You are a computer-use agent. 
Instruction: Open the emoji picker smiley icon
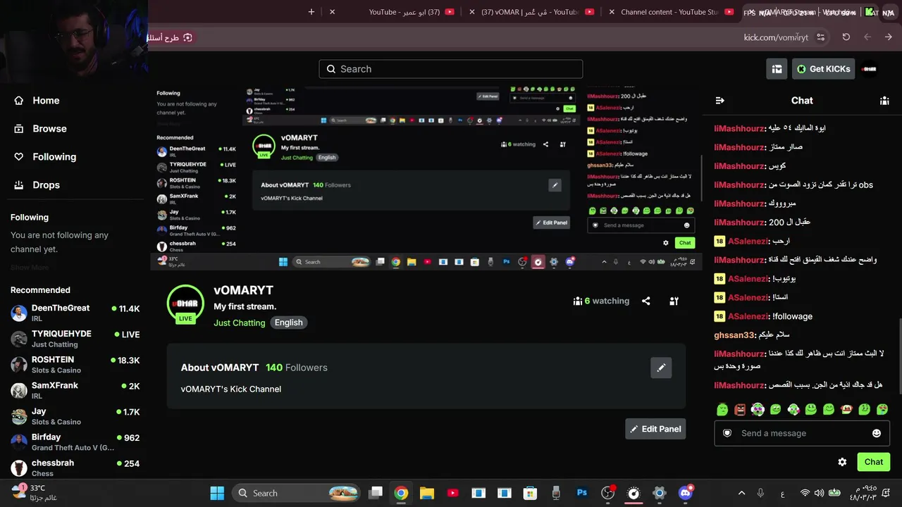click(877, 433)
